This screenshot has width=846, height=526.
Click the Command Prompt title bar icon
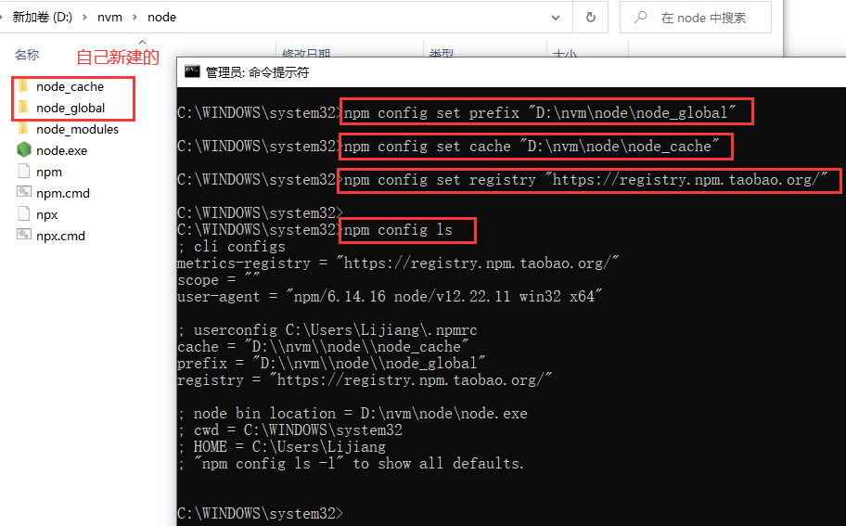[192, 71]
